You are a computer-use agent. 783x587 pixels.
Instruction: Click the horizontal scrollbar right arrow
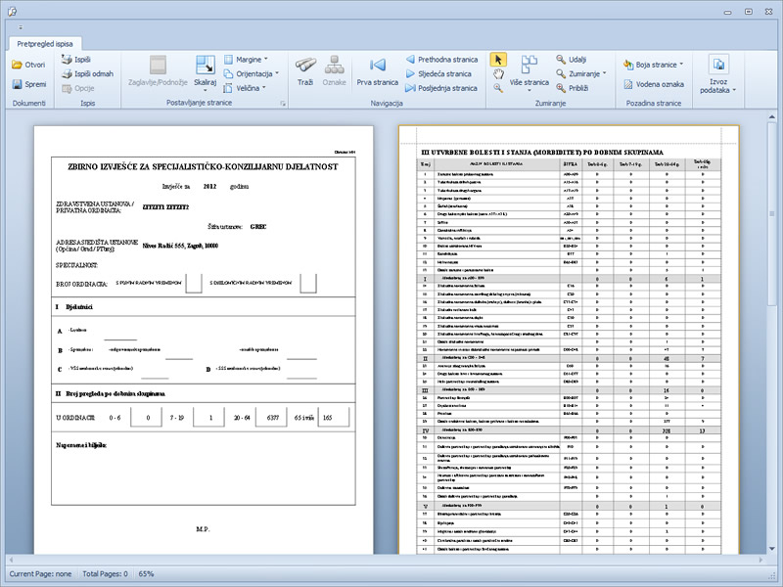tap(760, 560)
